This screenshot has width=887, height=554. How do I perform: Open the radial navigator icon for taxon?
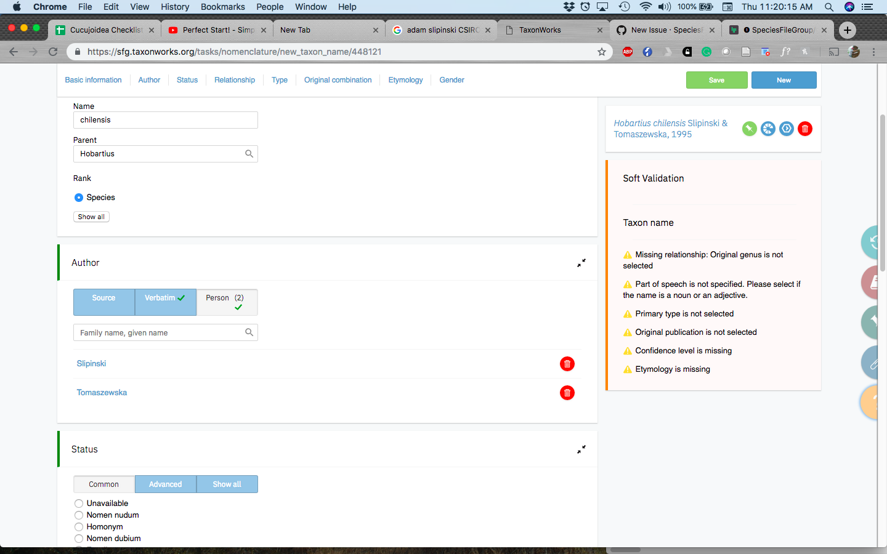tap(768, 129)
